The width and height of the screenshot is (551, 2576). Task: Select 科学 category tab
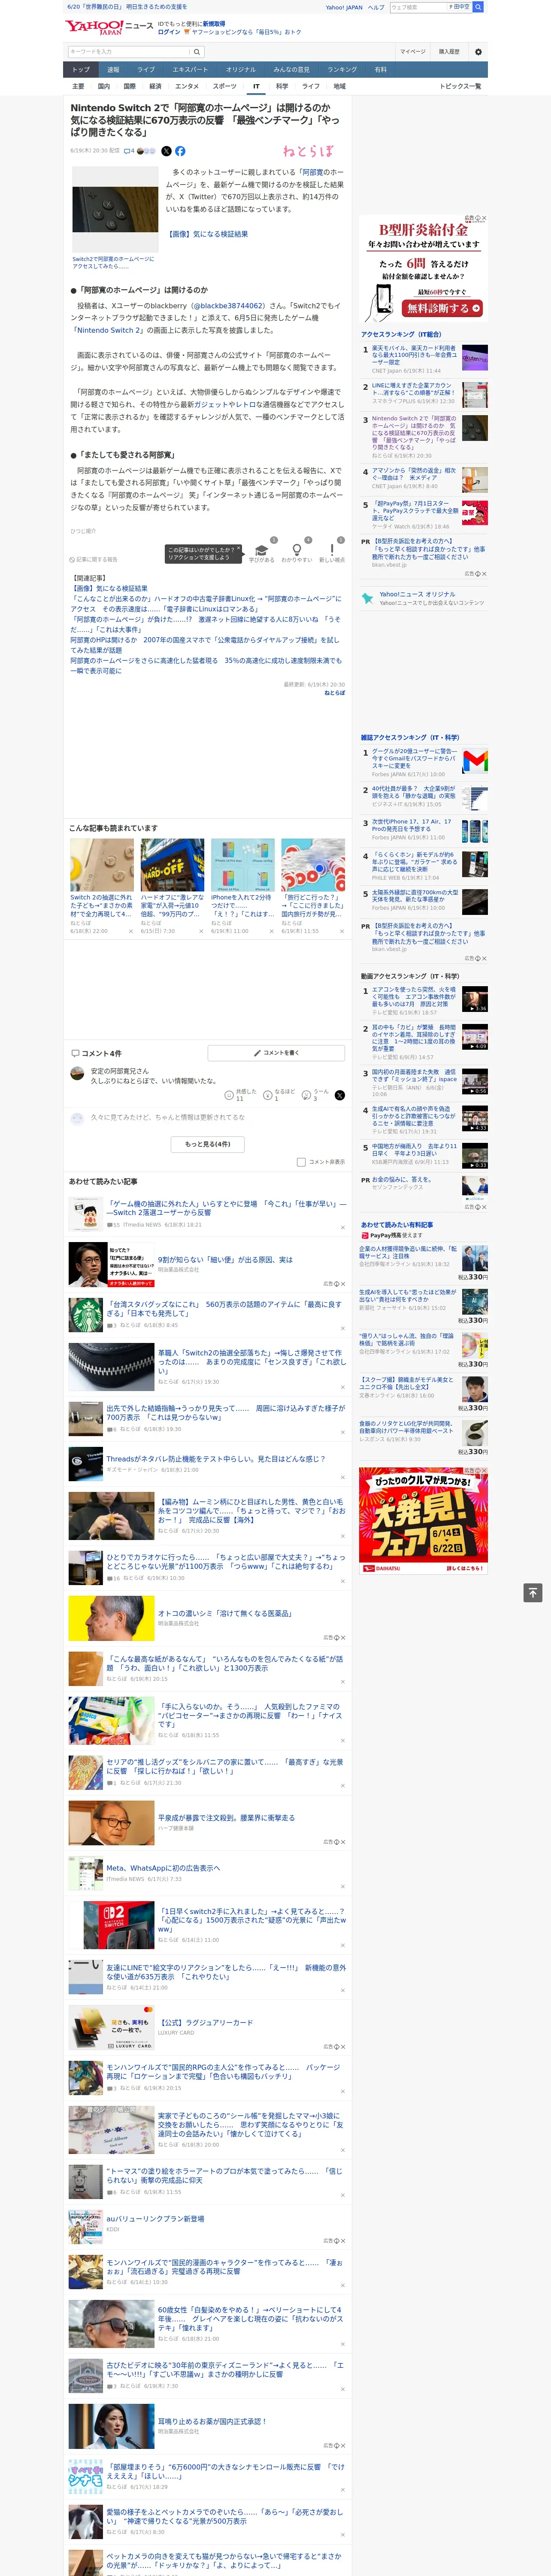(282, 86)
